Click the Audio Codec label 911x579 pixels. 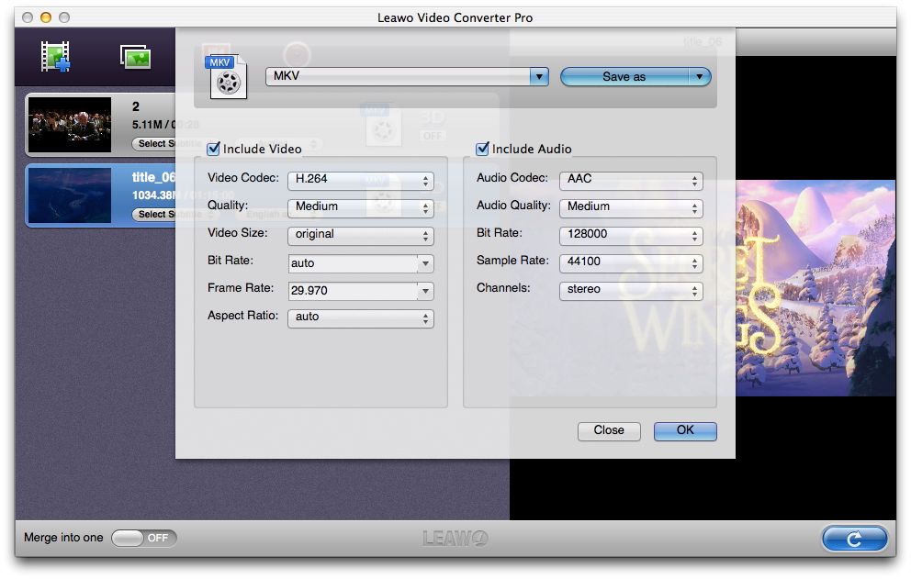tap(512, 178)
